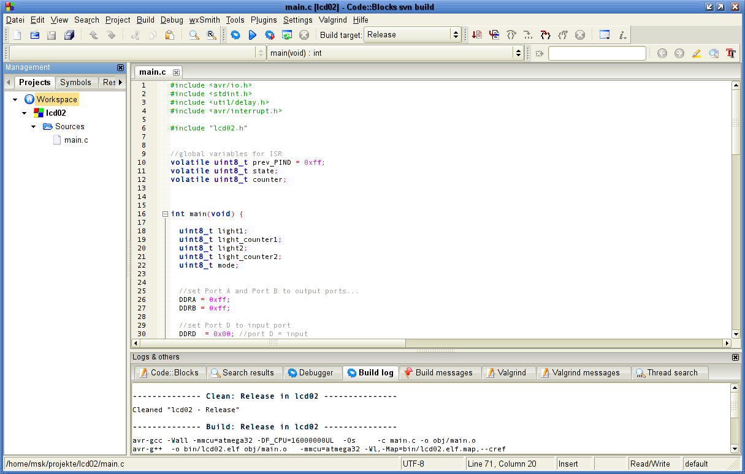Click the red text options icon
The image size is (745, 474).
[731, 53]
